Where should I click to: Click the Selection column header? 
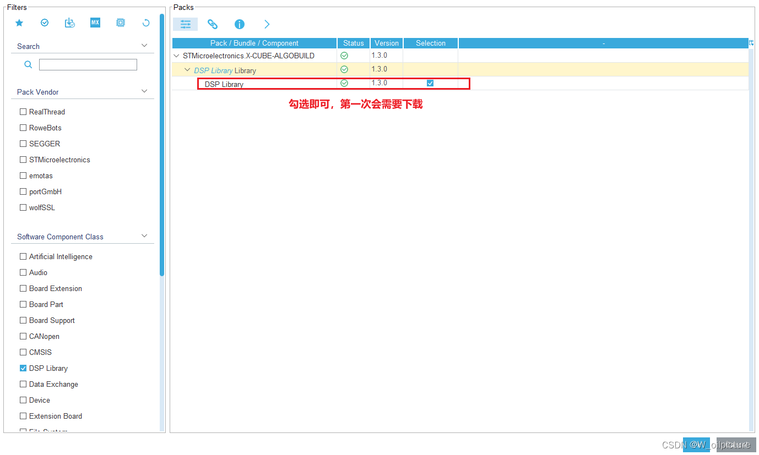pyautogui.click(x=431, y=43)
